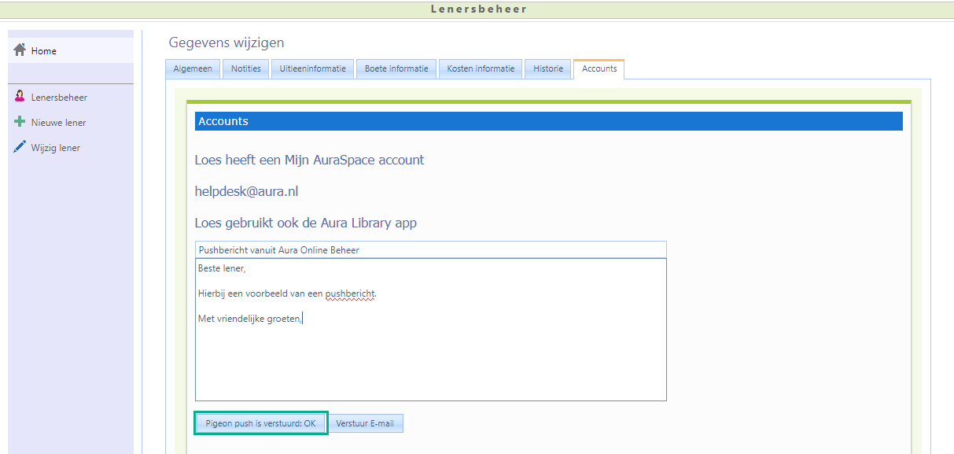Click the underlined word pushbericht in message

coord(350,293)
